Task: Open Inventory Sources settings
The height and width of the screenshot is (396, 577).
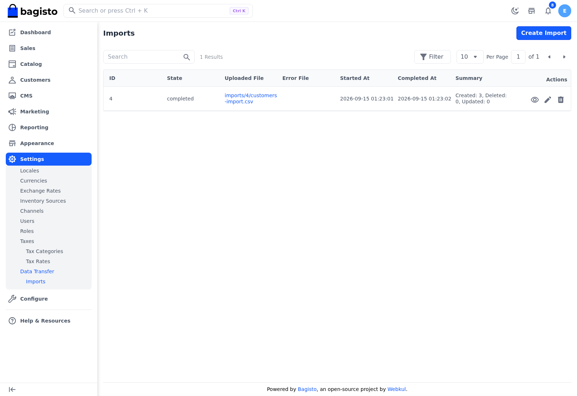Action: 43,201
